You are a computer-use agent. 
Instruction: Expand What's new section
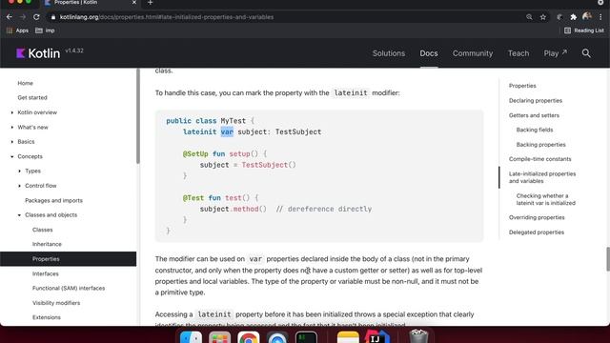pyautogui.click(x=12, y=127)
